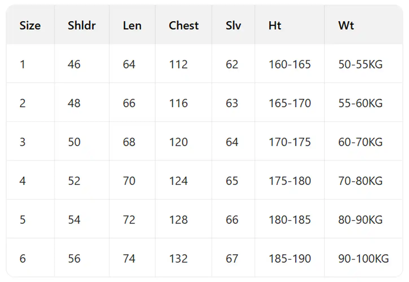
Task: Click the Chest column header
Action: [183, 26]
